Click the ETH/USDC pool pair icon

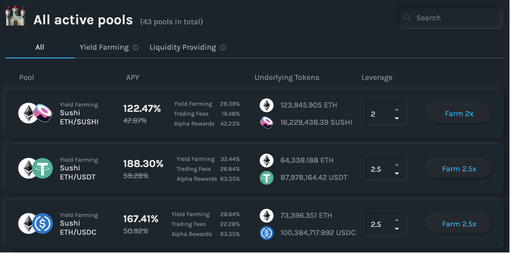click(35, 223)
